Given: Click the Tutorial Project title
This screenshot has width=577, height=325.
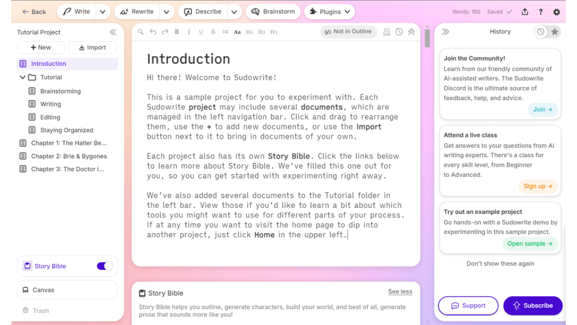Looking at the screenshot, I should [x=39, y=32].
